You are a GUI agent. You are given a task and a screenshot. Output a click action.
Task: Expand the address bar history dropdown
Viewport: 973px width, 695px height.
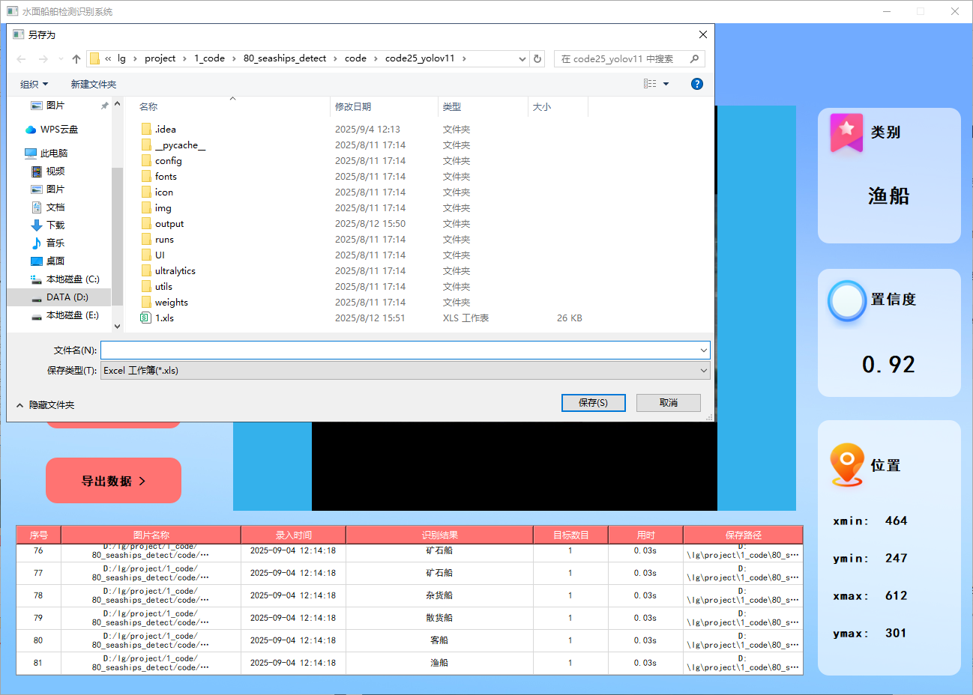[522, 58]
